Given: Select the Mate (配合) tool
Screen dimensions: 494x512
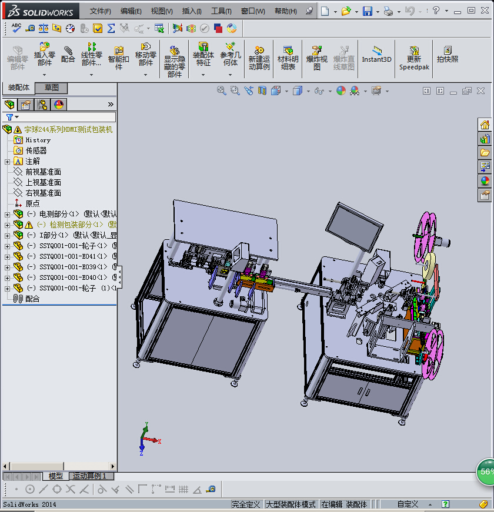Looking at the screenshot, I should 68,55.
